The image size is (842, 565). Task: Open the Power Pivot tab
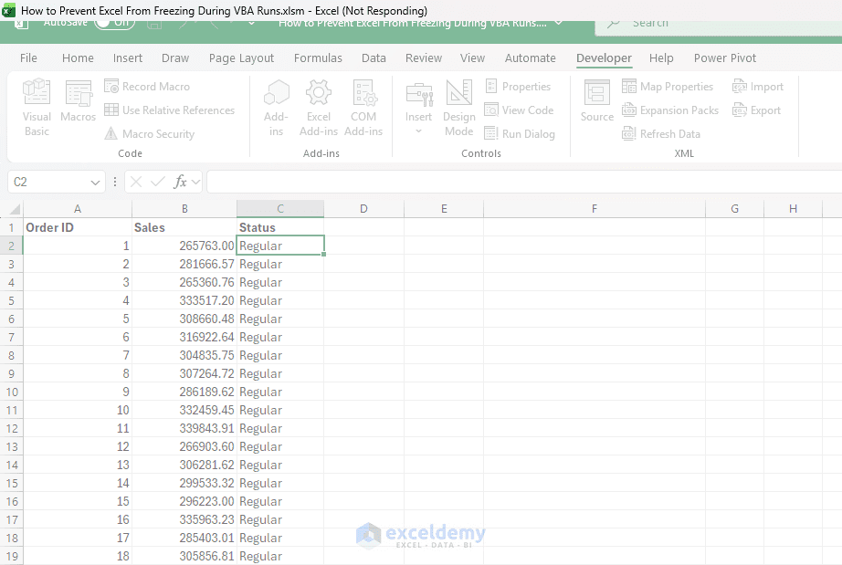pyautogui.click(x=725, y=58)
